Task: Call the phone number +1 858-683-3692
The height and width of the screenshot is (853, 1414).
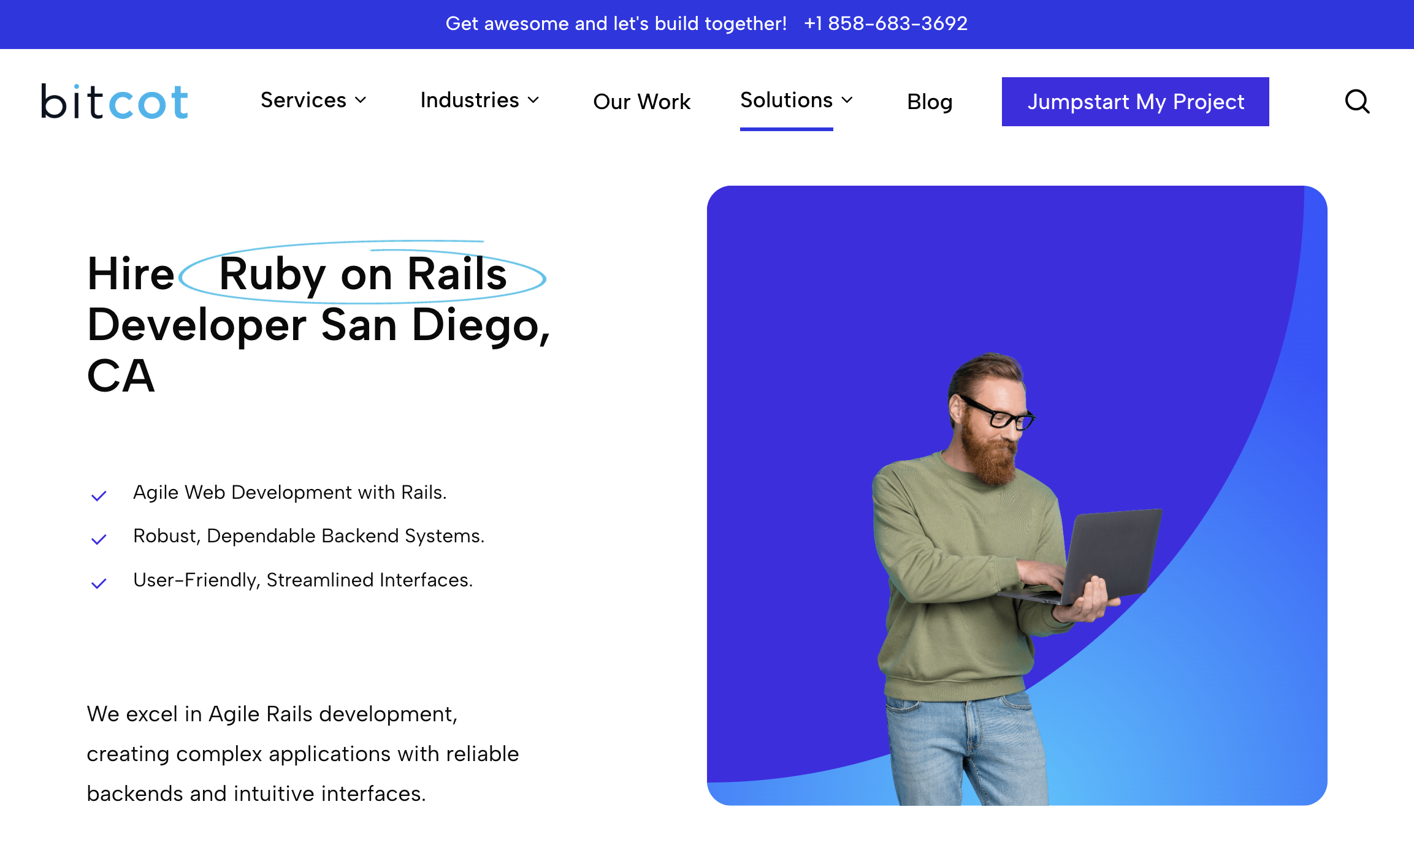Action: [885, 23]
